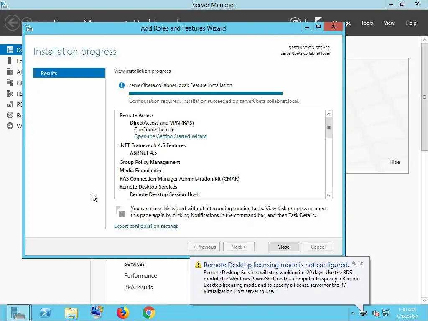Viewport: 428px width, 321px height.
Task: Open File Explorer from taskbar
Action: [x=71, y=313]
